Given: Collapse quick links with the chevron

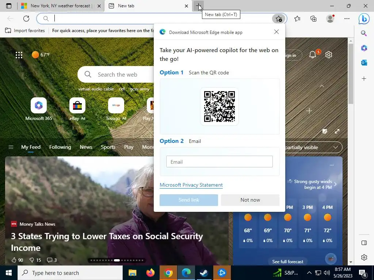Looking at the screenshot, I should (x=322, y=86).
